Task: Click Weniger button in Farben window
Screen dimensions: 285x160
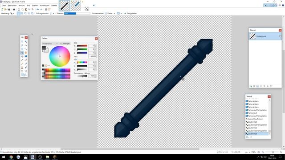Action: pyautogui.click(x=65, y=44)
